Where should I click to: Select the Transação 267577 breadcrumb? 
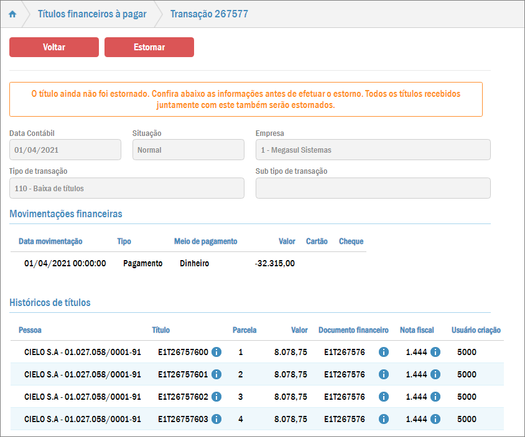209,14
